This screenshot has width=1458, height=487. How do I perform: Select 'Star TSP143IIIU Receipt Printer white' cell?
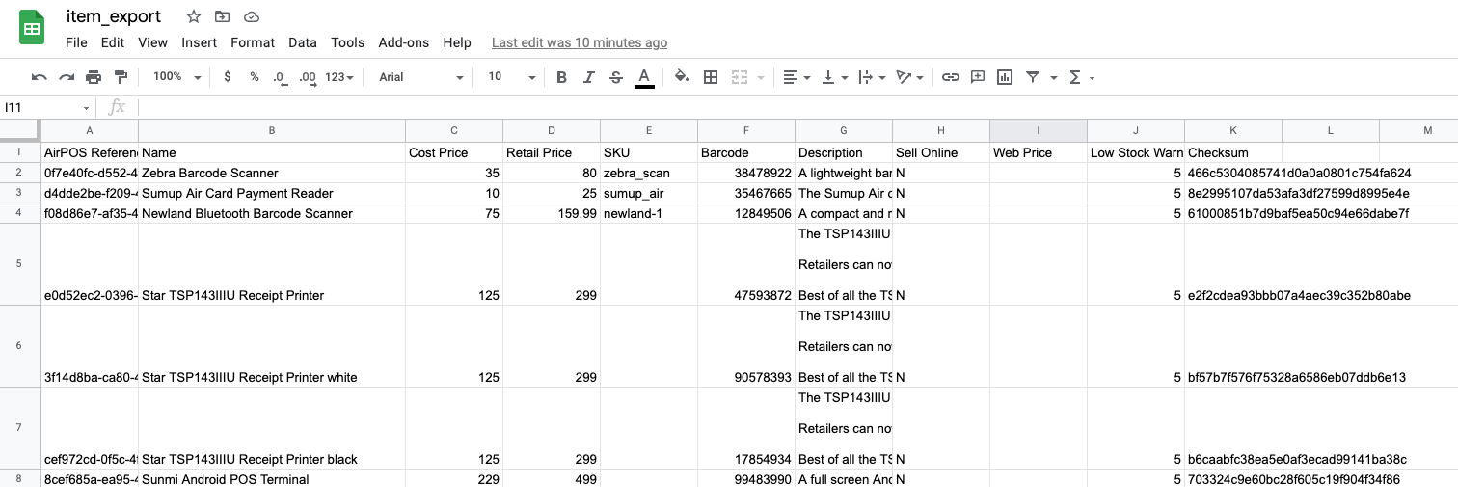click(272, 346)
